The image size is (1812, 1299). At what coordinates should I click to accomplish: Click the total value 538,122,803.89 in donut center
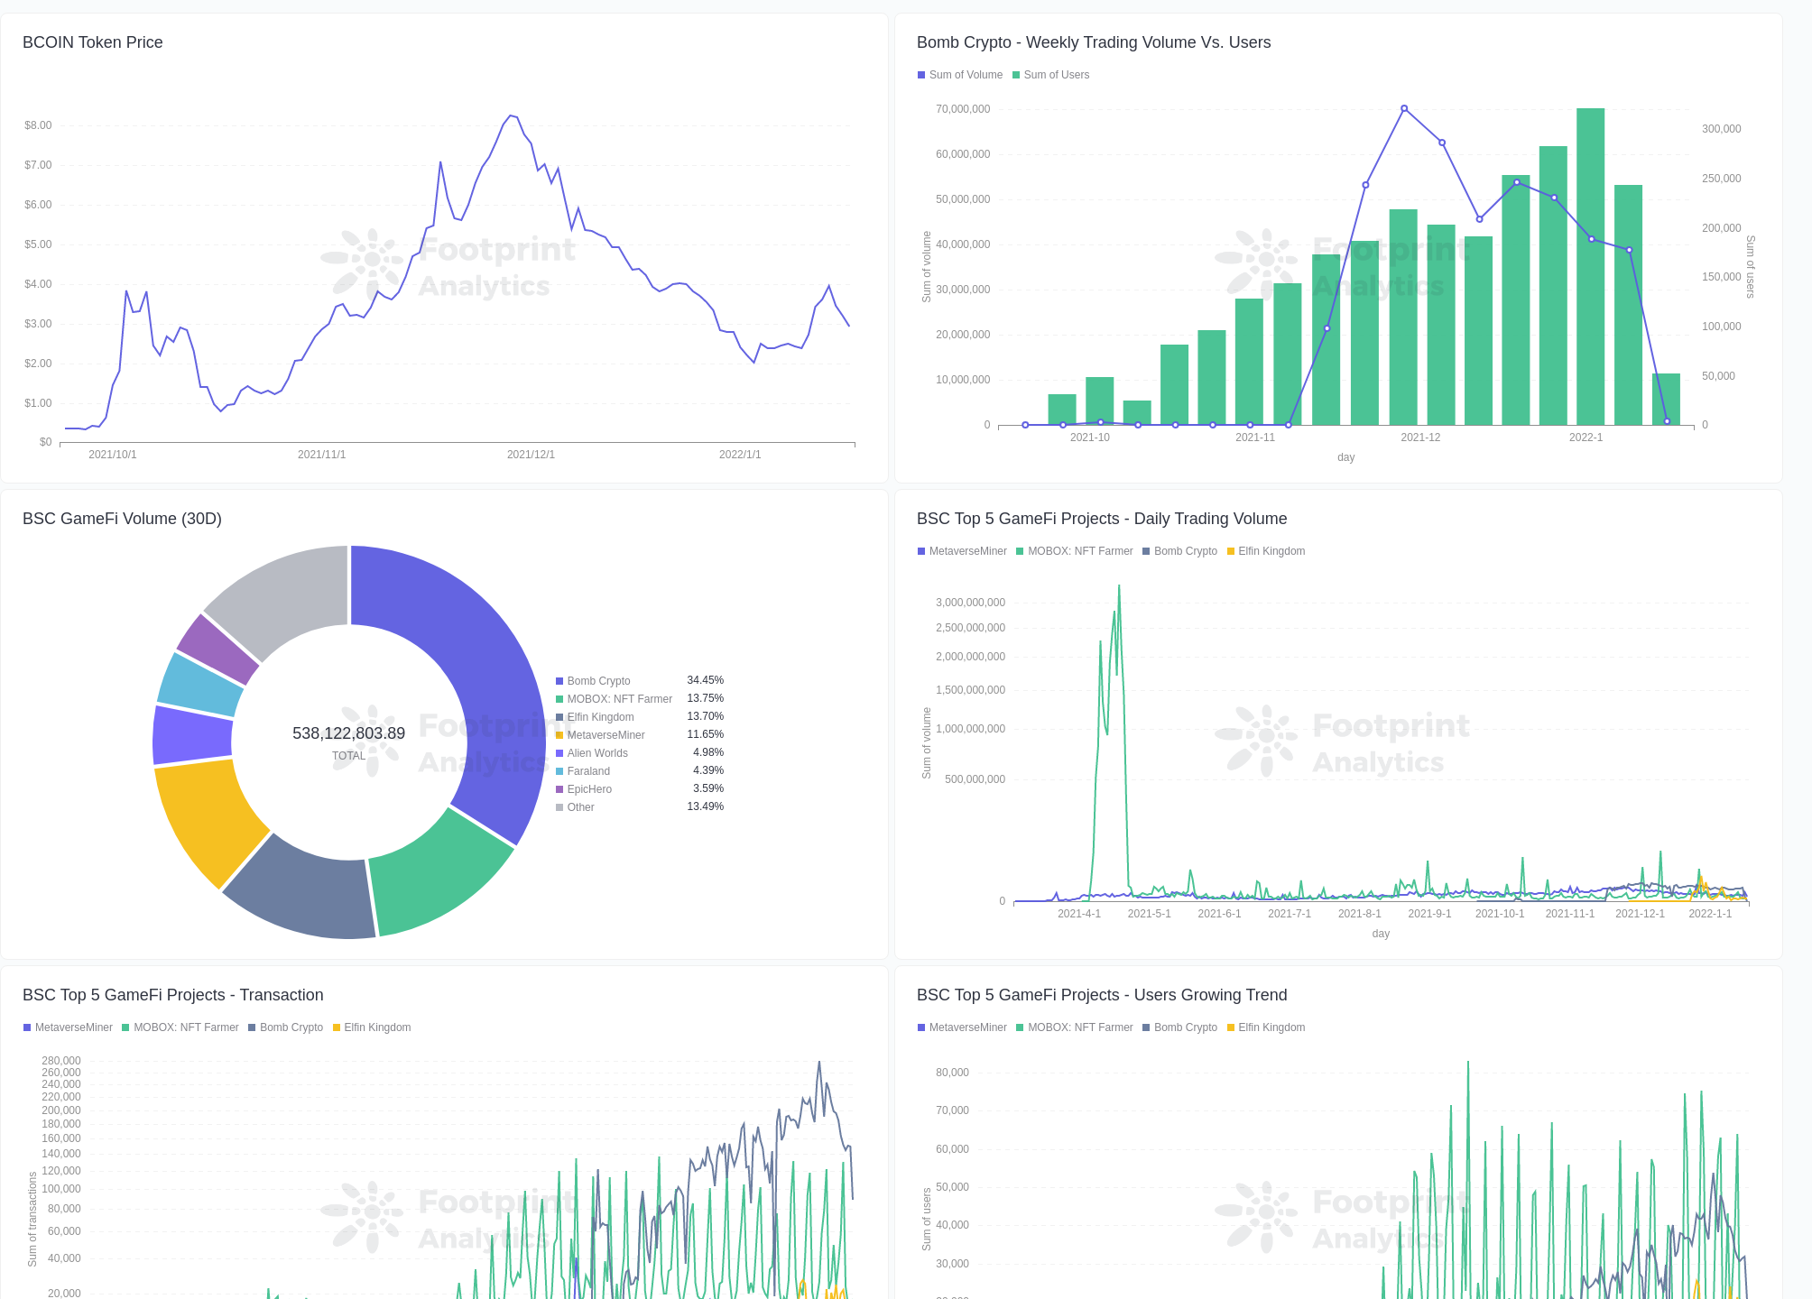click(x=348, y=732)
